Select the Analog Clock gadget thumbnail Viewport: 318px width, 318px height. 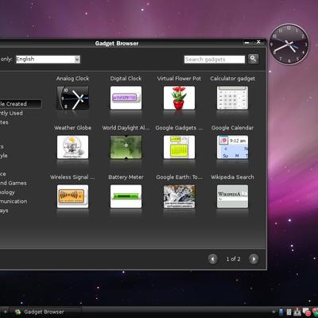pos(72,98)
